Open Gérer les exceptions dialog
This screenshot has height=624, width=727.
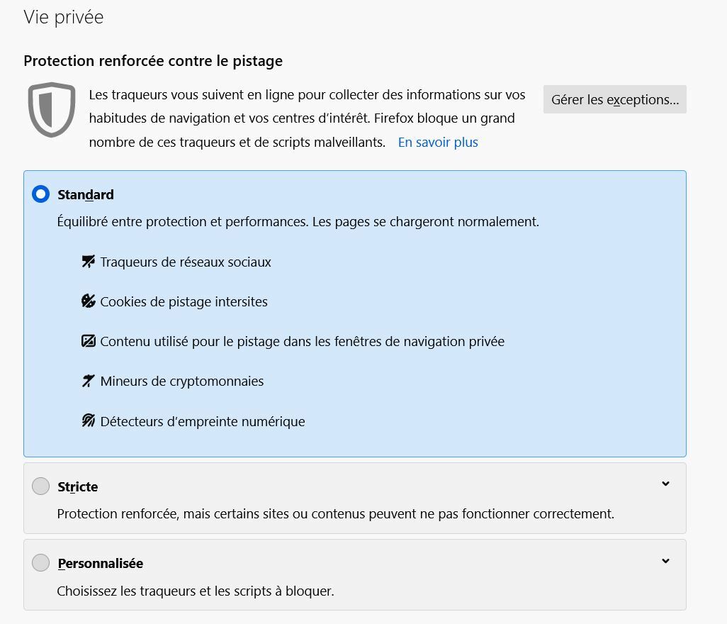coord(614,100)
